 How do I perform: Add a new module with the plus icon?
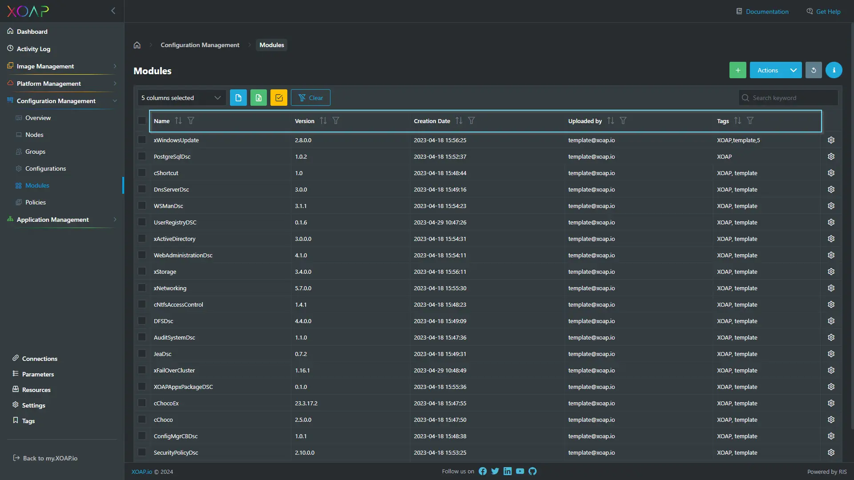(737, 70)
